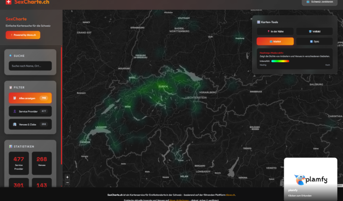This screenshot has height=201, width=343.
Task: Filter by Service Provider
Action: pos(30,111)
